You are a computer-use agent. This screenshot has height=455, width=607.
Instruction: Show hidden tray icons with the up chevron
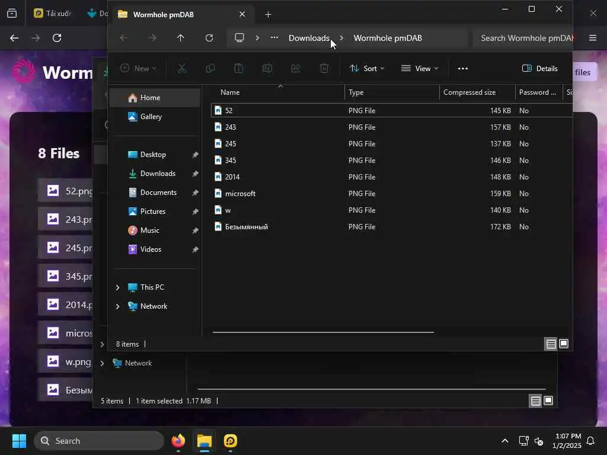coord(505,441)
